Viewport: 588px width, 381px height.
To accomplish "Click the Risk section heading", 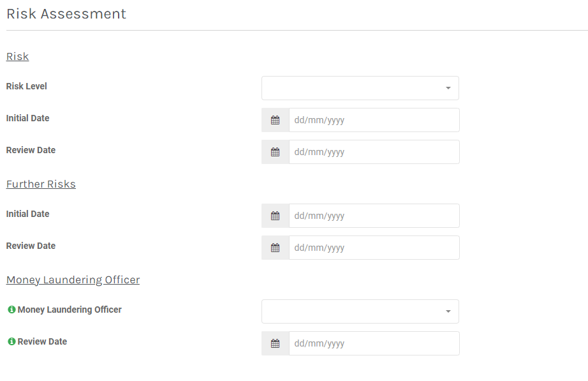I will coord(17,56).
